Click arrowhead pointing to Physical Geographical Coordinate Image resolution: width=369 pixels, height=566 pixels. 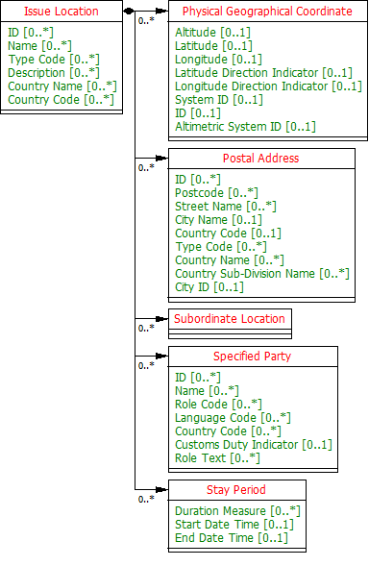(162, 12)
